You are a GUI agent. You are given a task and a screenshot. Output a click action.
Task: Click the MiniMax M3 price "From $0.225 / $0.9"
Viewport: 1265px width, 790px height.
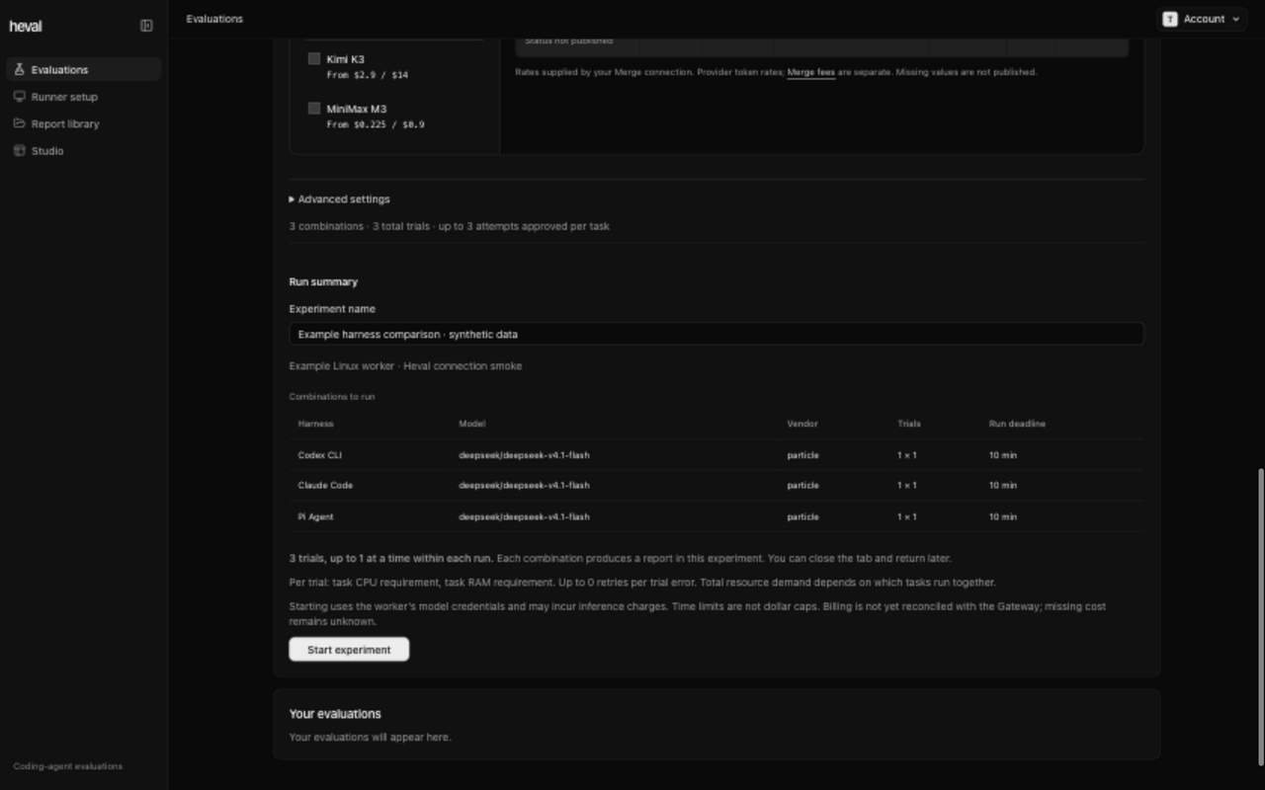[376, 125]
